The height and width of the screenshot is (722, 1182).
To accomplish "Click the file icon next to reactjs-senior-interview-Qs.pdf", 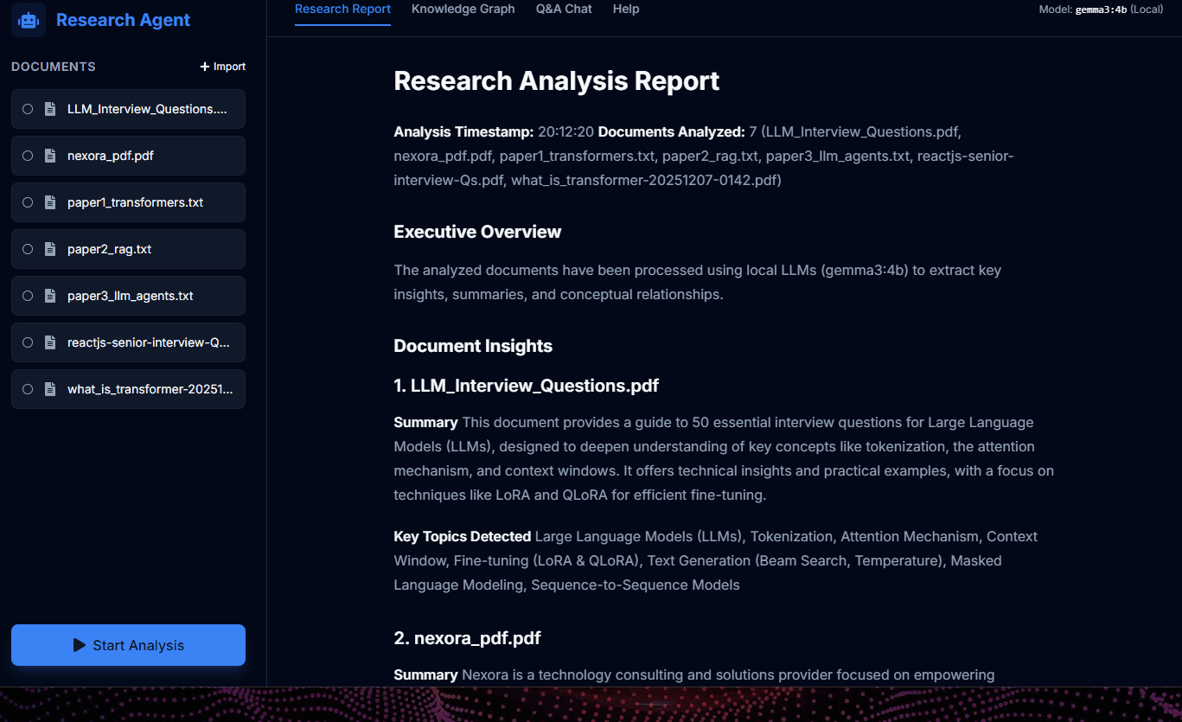I will pos(50,342).
